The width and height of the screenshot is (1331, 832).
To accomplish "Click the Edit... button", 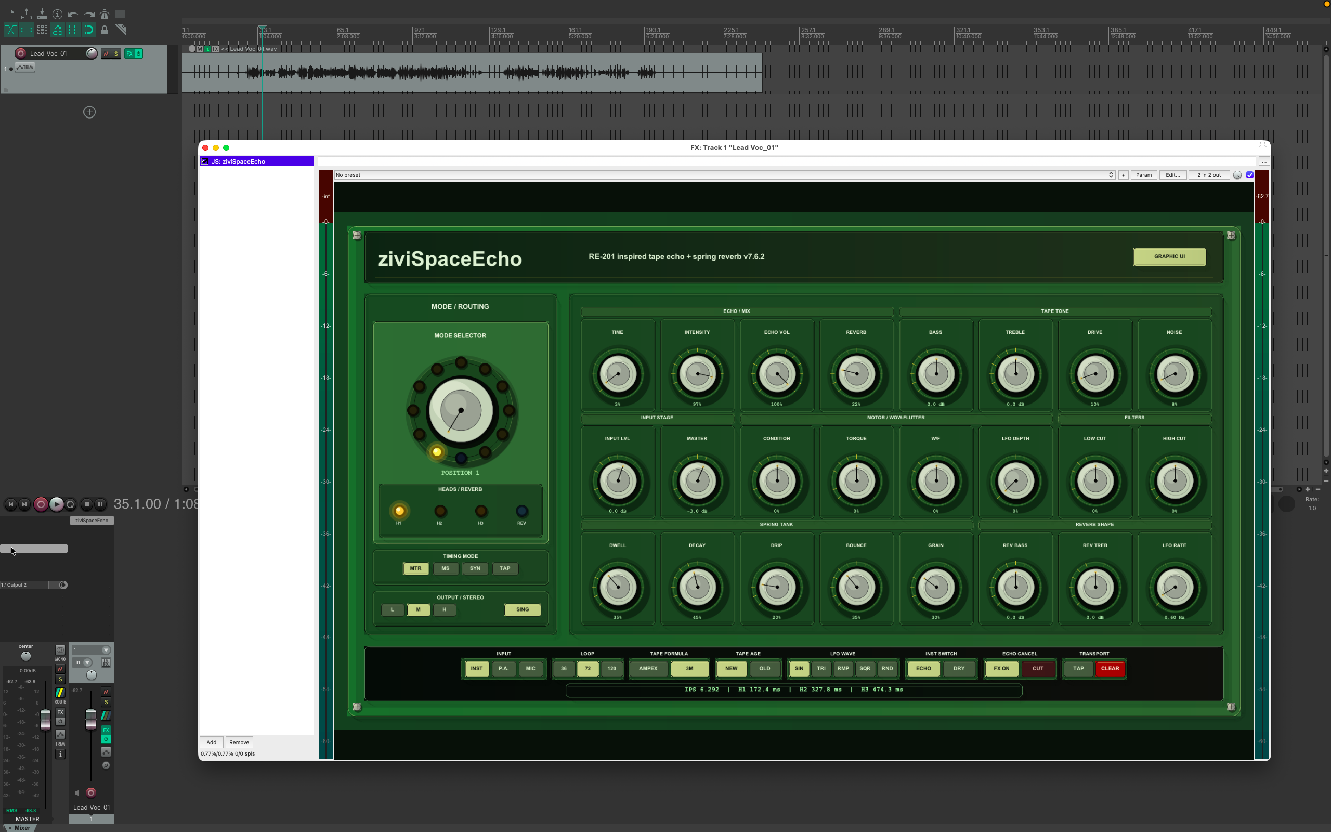I will (1172, 175).
